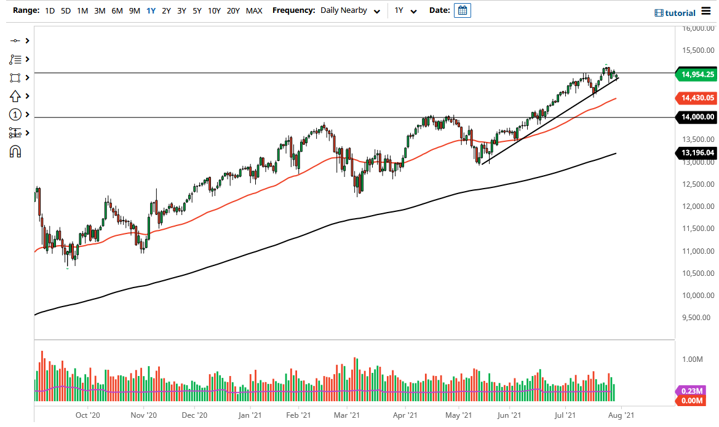Select the annotation list drawing tool

[15, 59]
